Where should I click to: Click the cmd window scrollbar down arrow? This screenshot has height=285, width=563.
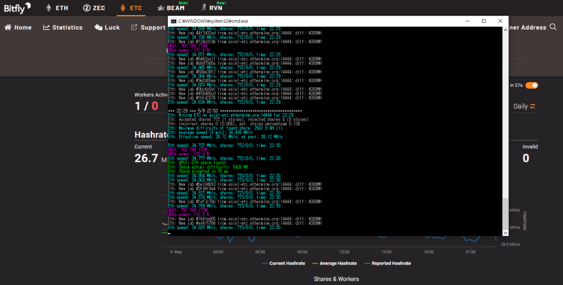click(x=505, y=233)
